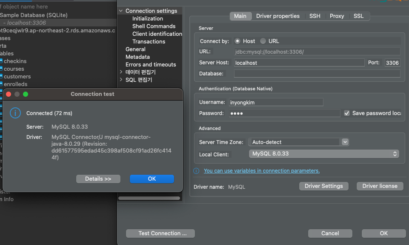The height and width of the screenshot is (245, 409).
Task: Click the Driver license button
Action: (x=380, y=186)
